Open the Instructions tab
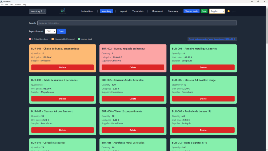 87,11
